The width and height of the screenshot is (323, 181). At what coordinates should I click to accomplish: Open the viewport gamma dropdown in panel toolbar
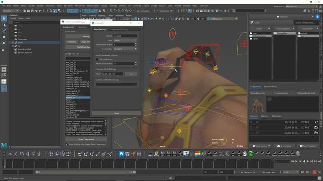224,19
